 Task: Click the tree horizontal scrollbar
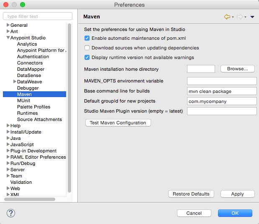[30, 199]
